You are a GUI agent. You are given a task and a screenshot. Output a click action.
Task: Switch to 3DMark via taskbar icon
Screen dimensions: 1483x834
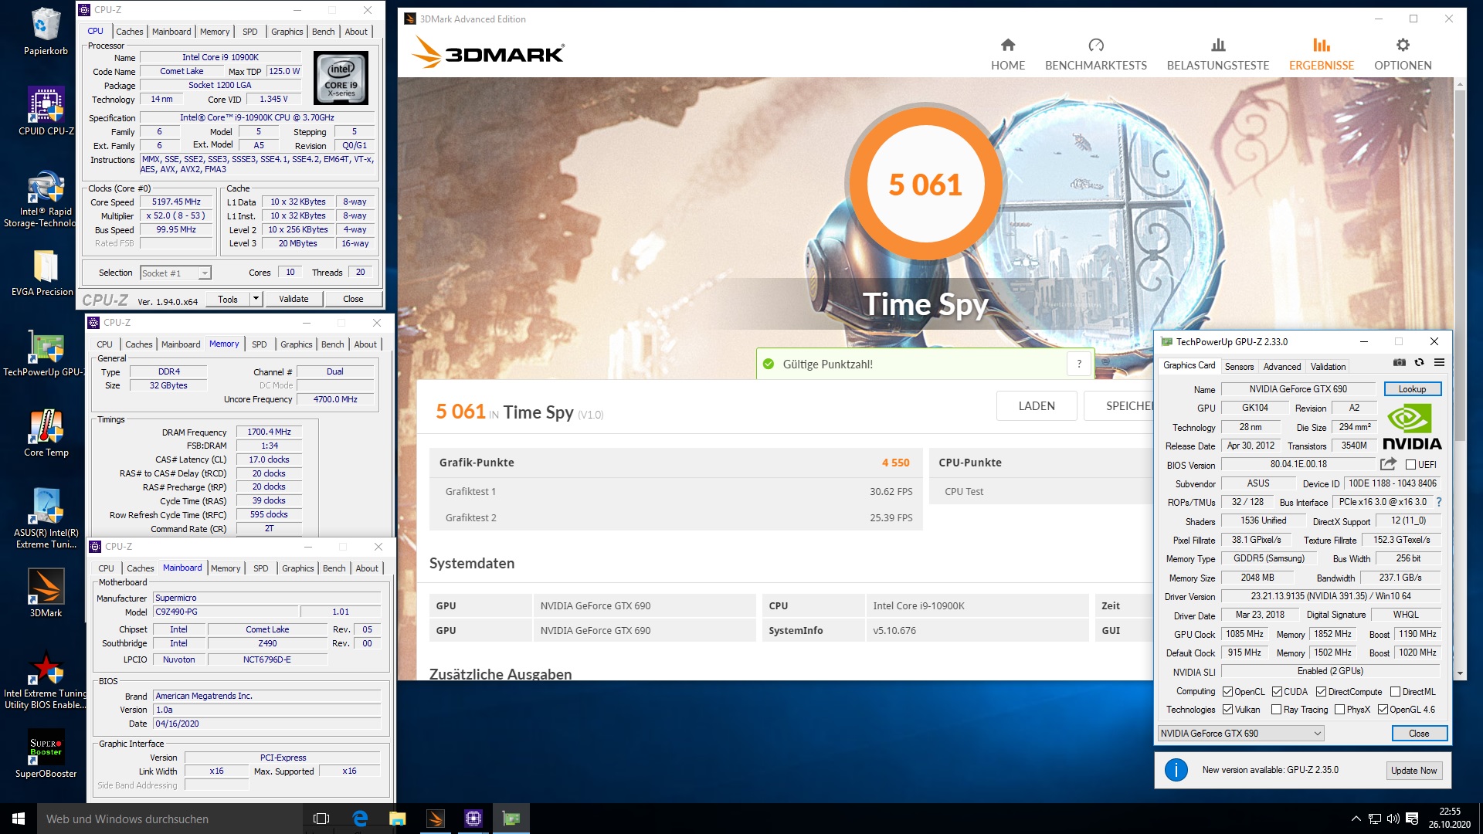(436, 819)
